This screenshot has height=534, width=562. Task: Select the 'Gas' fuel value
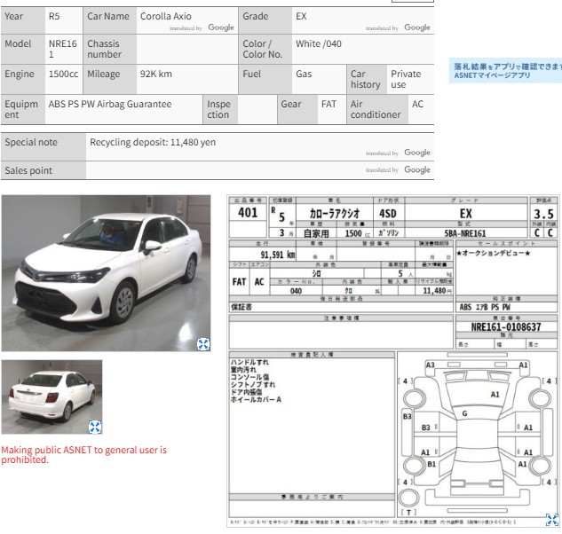pos(304,74)
